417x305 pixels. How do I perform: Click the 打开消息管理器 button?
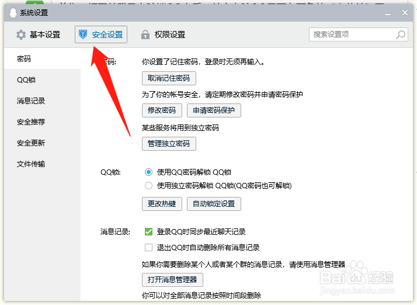[x=172, y=280]
